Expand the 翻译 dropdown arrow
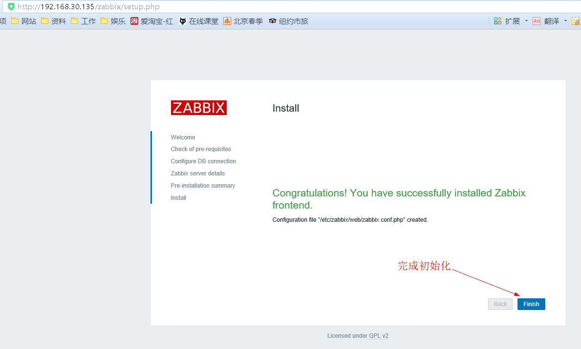The width and height of the screenshot is (581, 349). [565, 21]
